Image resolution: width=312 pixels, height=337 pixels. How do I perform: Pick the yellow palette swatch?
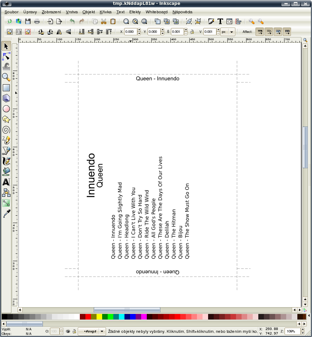click(x=99, y=317)
